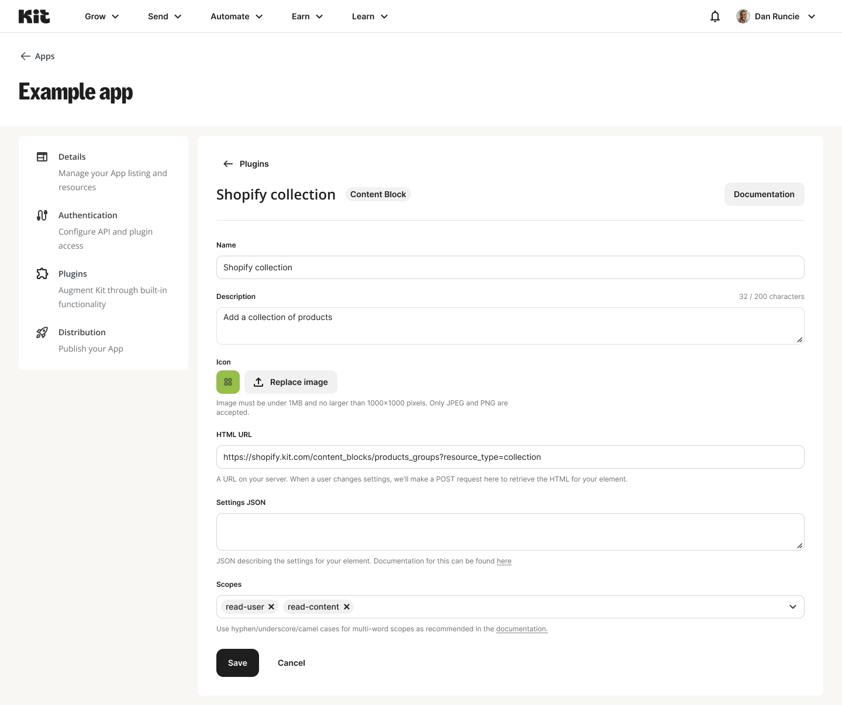
Task: Focus the Description text area
Action: pos(510,326)
